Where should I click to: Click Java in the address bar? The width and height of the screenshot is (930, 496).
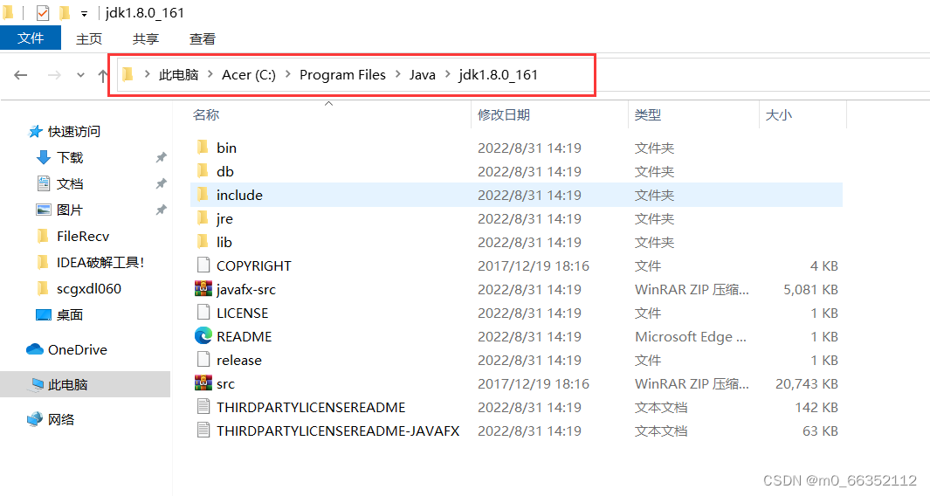tap(423, 75)
